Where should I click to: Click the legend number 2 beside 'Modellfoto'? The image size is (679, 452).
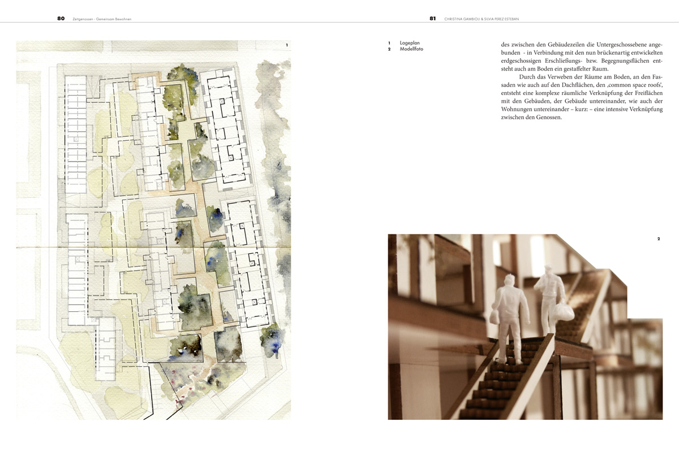pyautogui.click(x=389, y=49)
